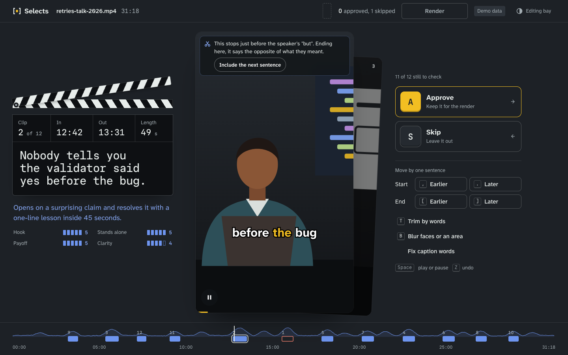Image resolution: width=568 pixels, height=355 pixels.
Task: Click the yellow A key icon on Approve
Action: pyautogui.click(x=411, y=102)
